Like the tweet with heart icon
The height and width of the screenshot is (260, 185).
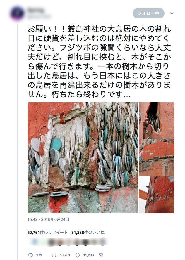coord(78,255)
